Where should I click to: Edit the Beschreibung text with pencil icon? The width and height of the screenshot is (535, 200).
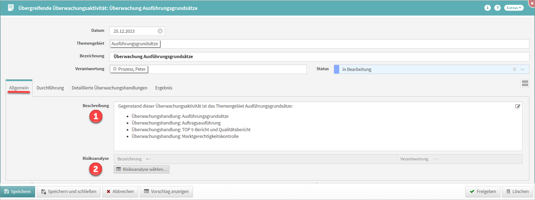point(518,106)
